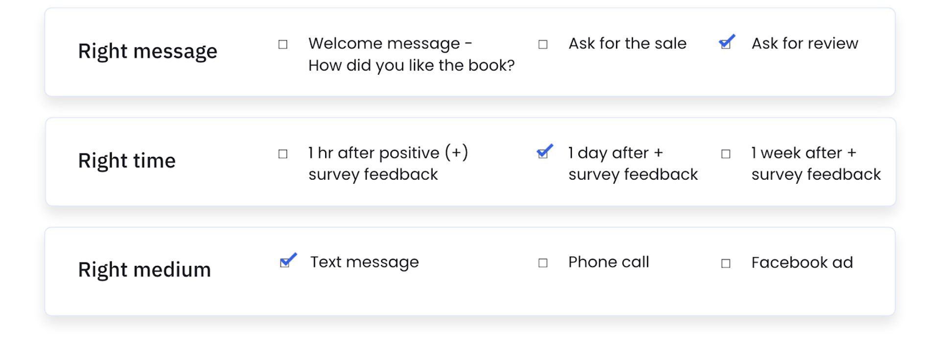Click the '1 week after + survey feedback' label
Viewport: 940px width, 345px height.
click(816, 164)
